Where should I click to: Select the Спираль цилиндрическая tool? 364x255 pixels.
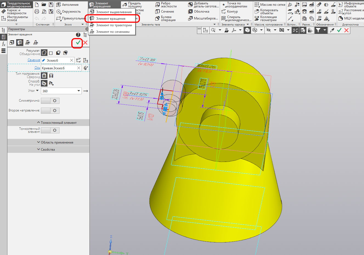pos(236,18)
